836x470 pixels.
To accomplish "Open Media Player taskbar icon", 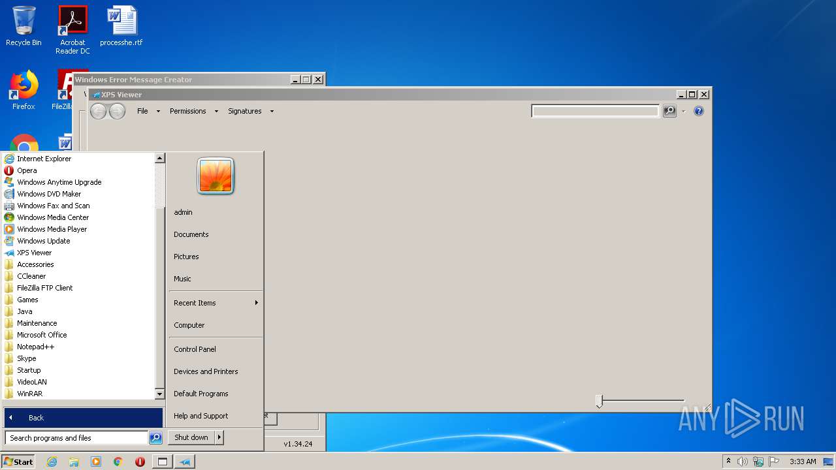I will point(96,462).
